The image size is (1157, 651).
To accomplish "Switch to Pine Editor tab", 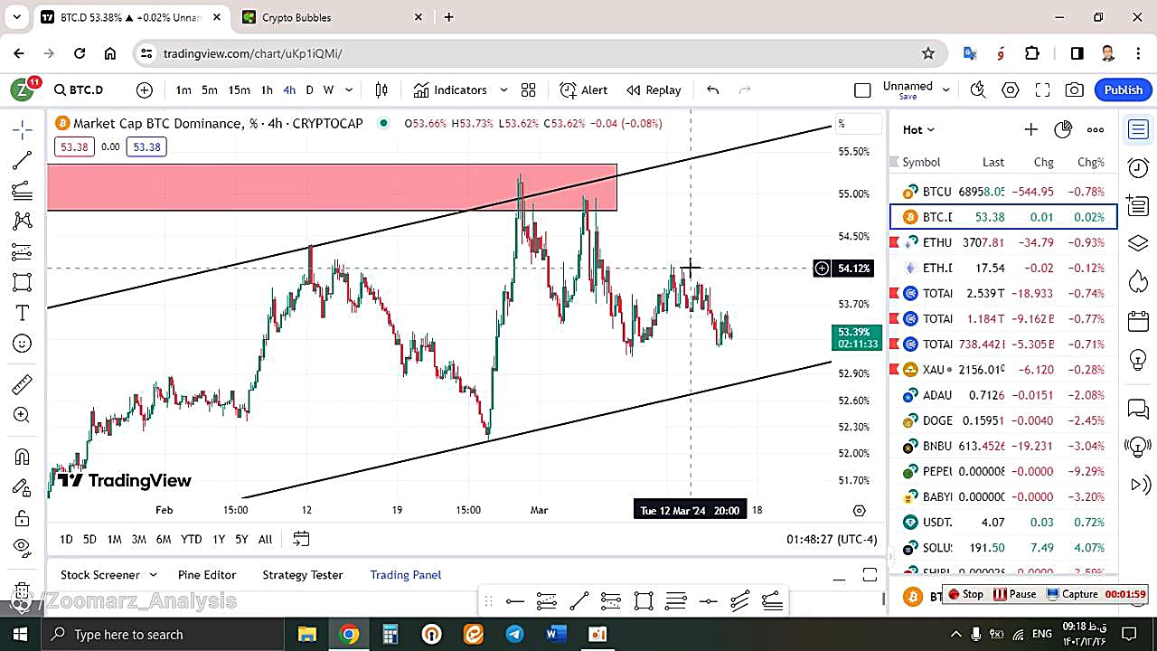I will (207, 574).
